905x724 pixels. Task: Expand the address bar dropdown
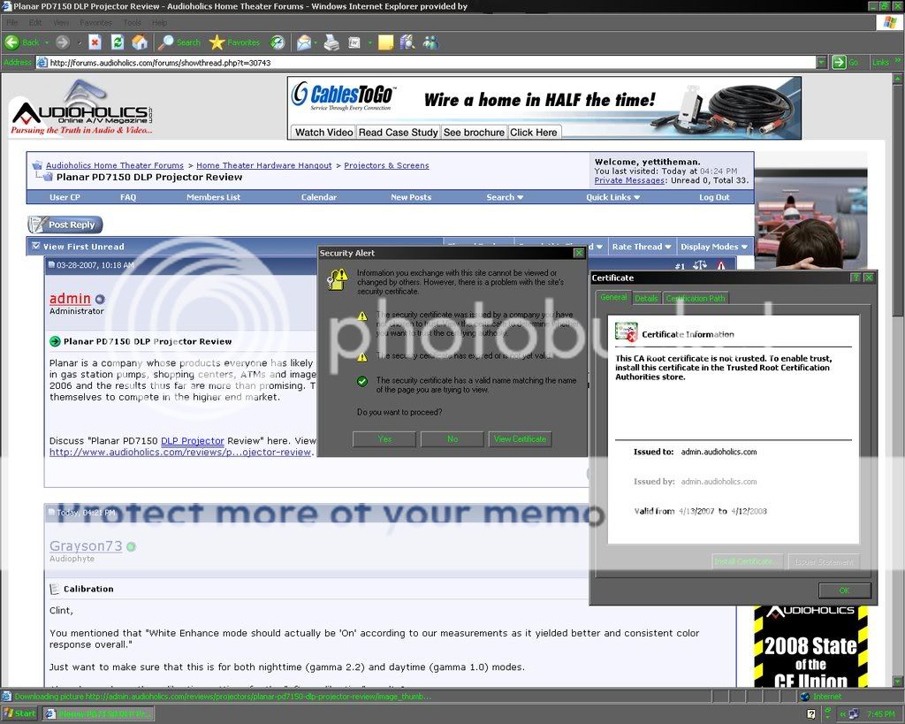pos(821,63)
